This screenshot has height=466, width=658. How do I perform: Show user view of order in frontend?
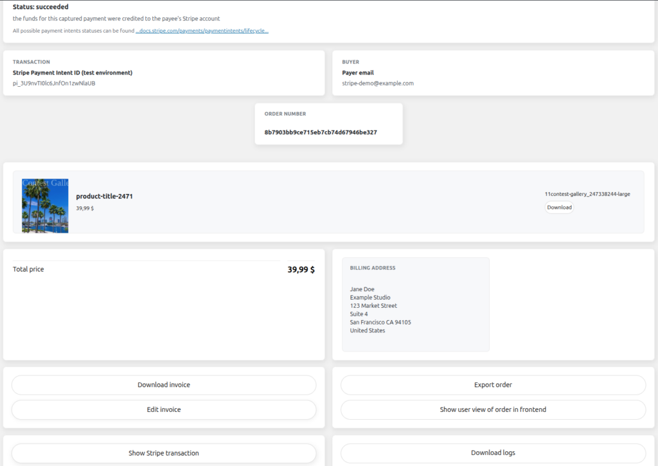pyautogui.click(x=493, y=409)
